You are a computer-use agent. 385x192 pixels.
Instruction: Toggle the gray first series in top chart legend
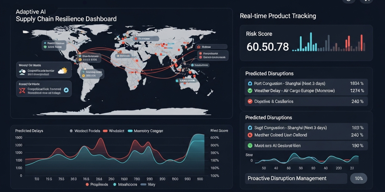pyautogui.click(x=71, y=131)
